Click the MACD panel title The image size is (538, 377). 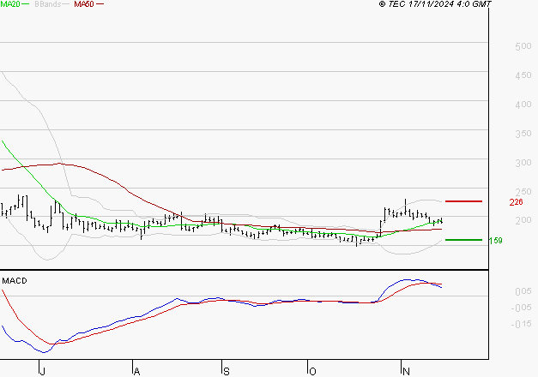14,280
